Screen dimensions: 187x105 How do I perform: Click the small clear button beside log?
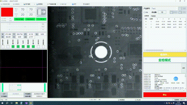point(184,68)
